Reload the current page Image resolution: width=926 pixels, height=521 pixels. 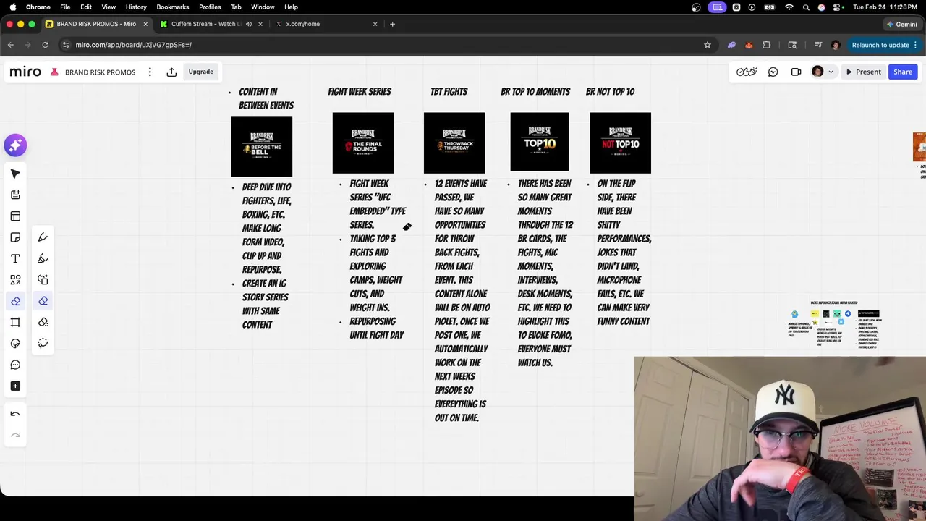(x=45, y=45)
